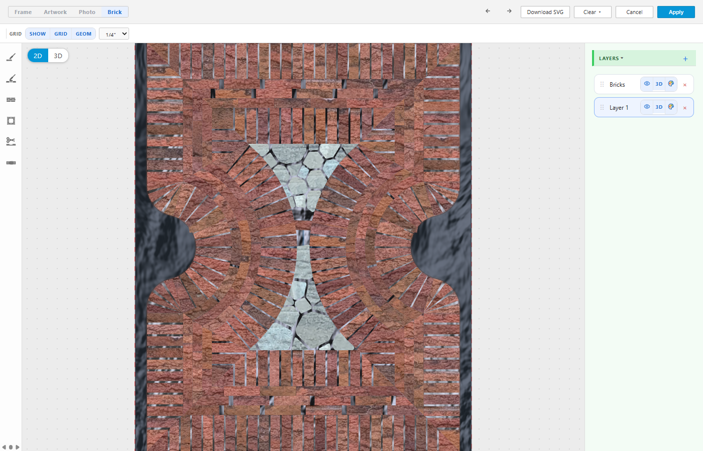This screenshot has width=703, height=451.
Task: Switch canvas to 2D view
Action: (x=38, y=56)
